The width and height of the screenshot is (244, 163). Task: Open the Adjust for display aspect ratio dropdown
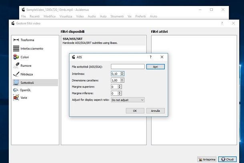tap(128, 100)
